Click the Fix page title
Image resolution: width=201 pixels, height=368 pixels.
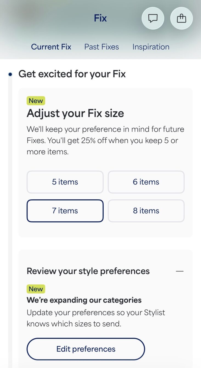point(100,18)
